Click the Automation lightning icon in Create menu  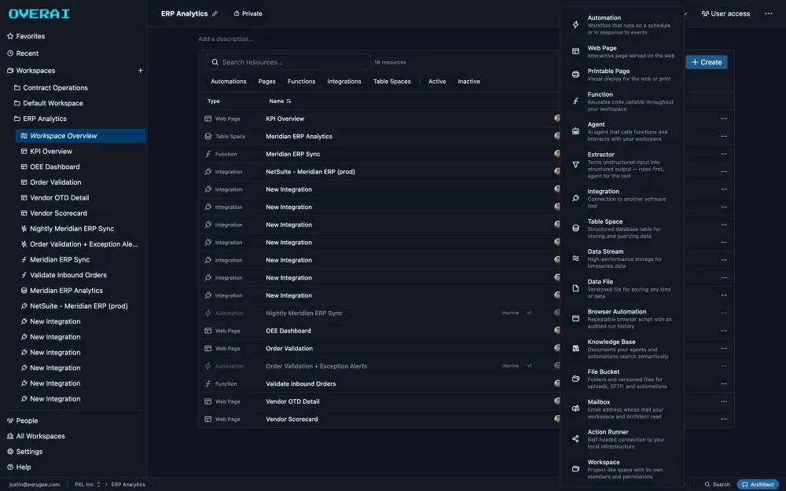coord(575,24)
